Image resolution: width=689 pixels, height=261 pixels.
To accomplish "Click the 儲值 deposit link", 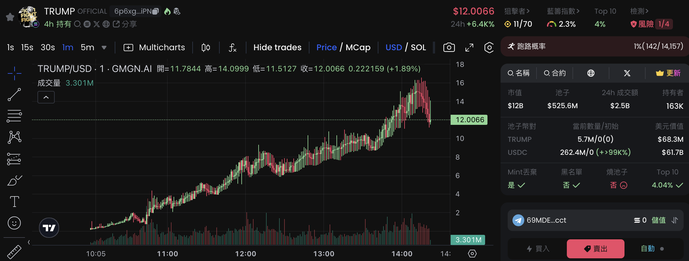I will point(658,220).
